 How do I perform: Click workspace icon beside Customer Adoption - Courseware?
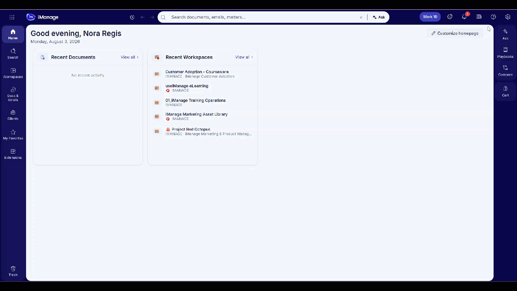pyautogui.click(x=157, y=74)
